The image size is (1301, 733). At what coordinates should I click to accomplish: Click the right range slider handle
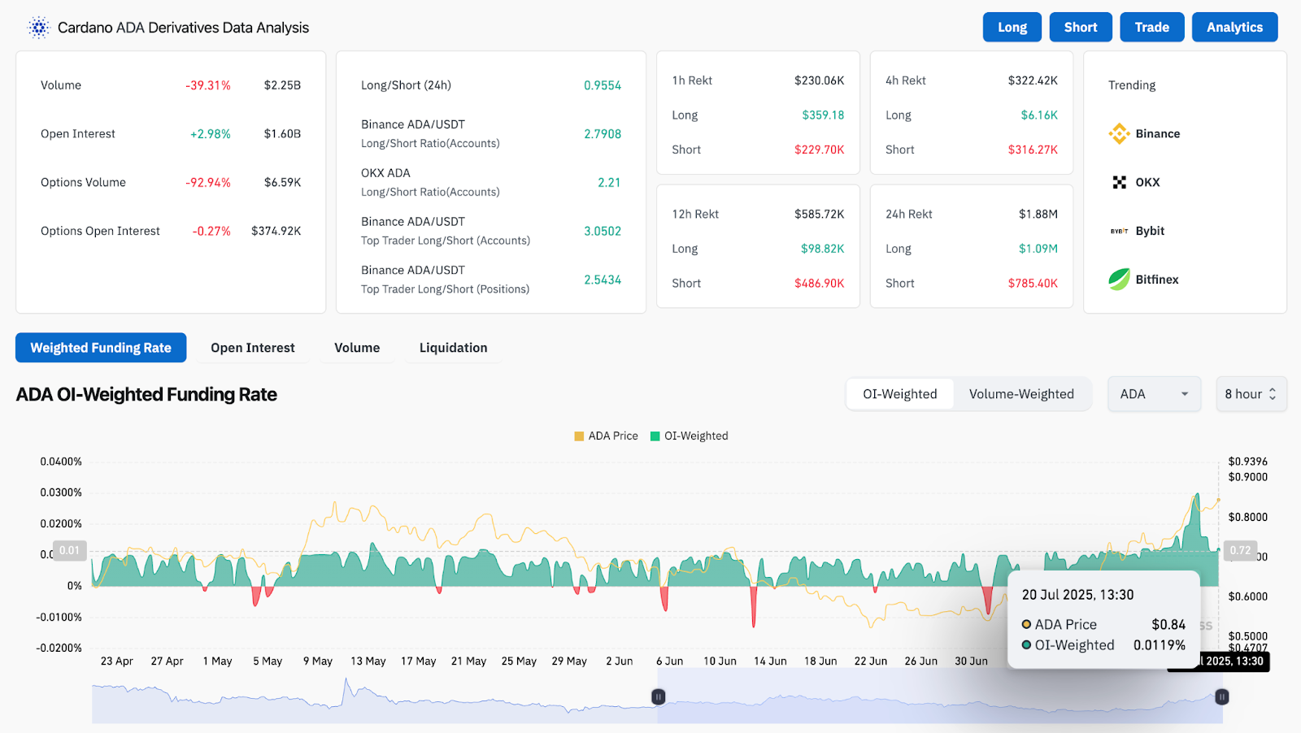tap(1221, 697)
